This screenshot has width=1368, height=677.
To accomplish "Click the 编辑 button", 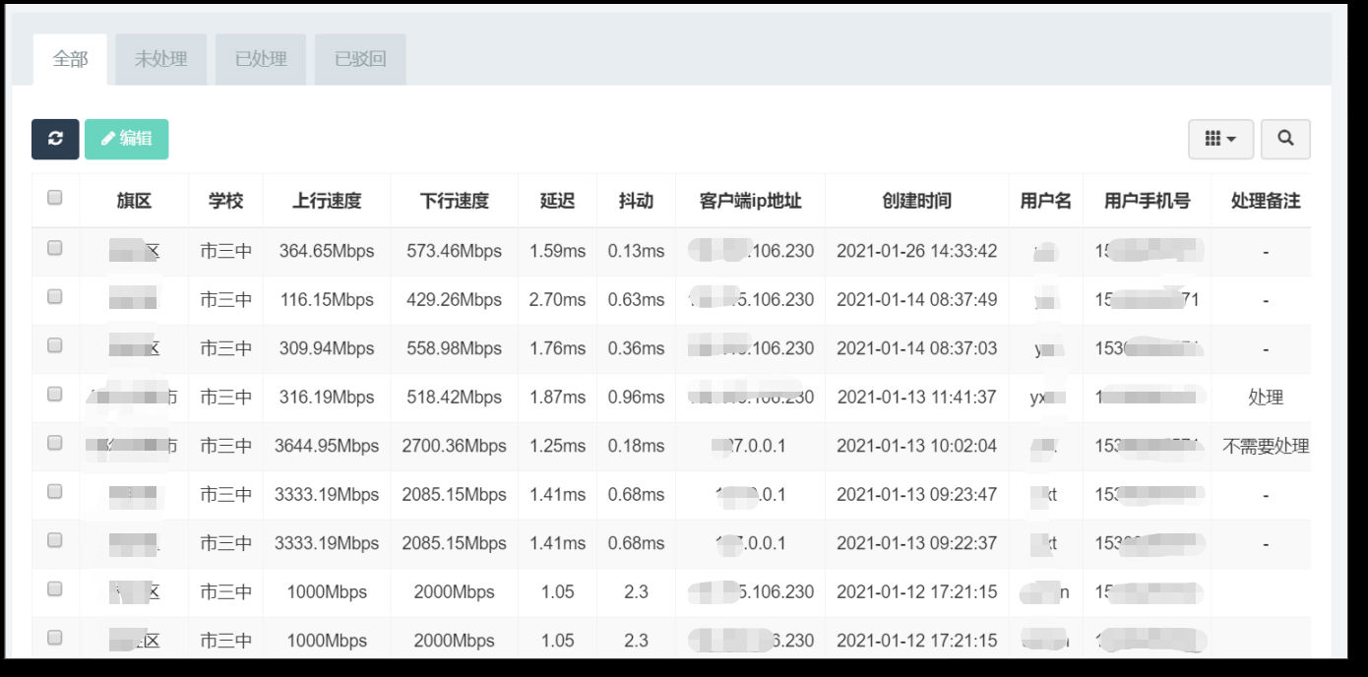I will point(126,139).
